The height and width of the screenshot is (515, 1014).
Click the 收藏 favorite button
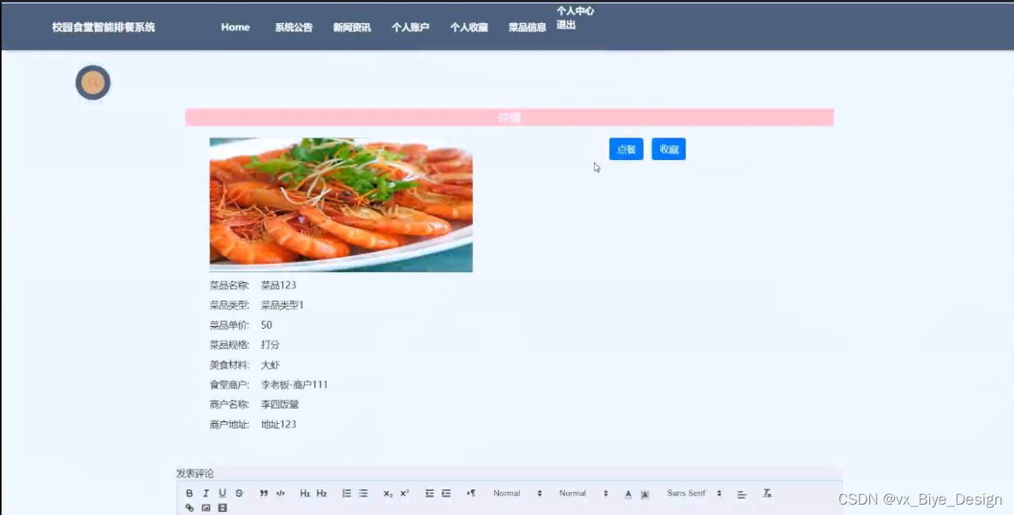point(669,150)
